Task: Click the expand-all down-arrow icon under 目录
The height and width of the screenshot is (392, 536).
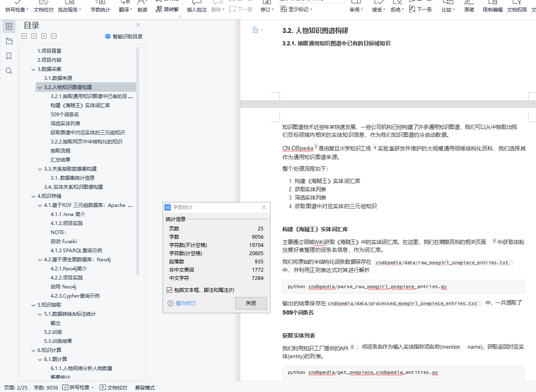Action: [x=24, y=36]
